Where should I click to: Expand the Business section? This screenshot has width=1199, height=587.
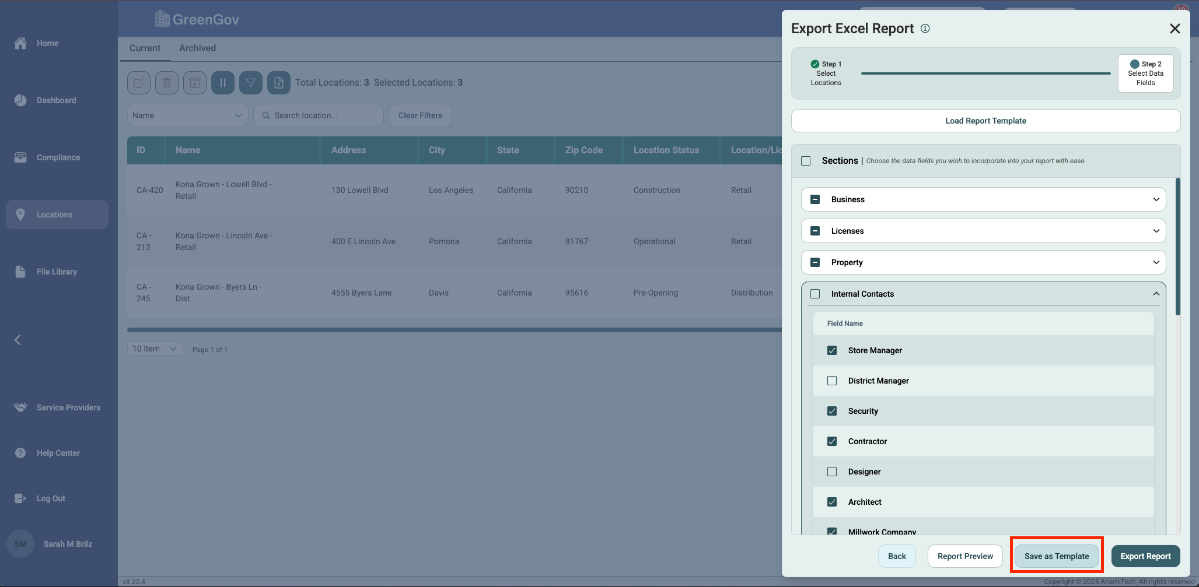coord(1156,199)
